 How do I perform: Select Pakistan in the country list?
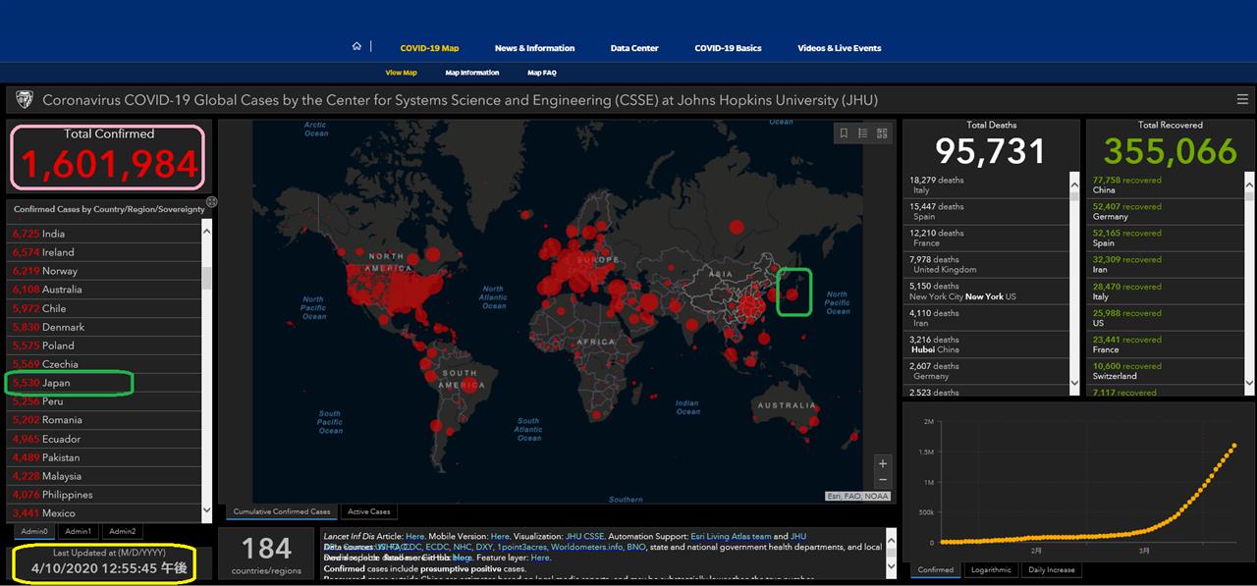click(104, 457)
